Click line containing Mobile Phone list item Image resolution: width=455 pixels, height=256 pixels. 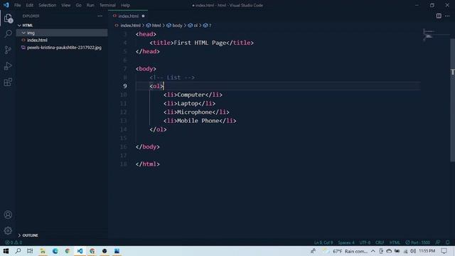click(200, 121)
